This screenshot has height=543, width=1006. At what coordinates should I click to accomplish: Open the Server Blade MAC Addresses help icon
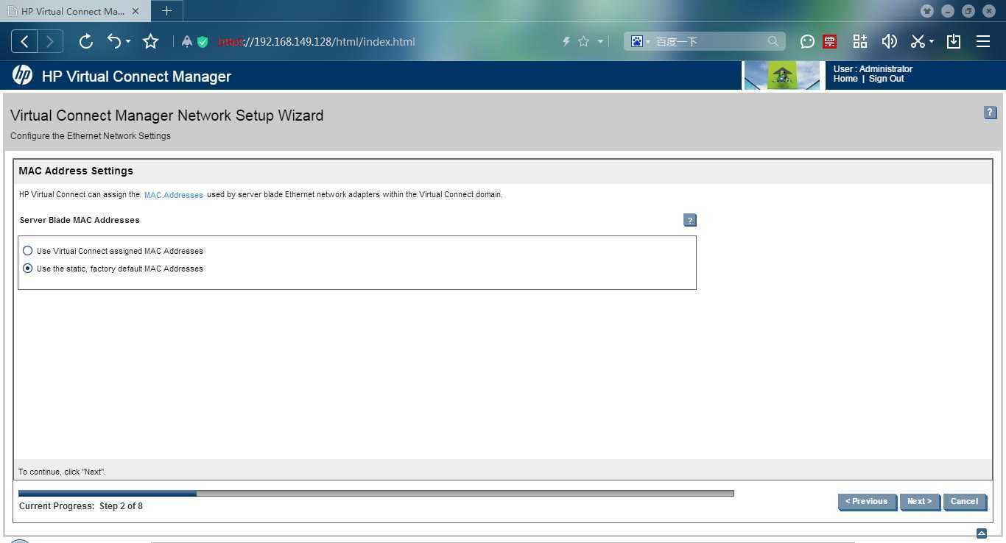click(x=689, y=220)
